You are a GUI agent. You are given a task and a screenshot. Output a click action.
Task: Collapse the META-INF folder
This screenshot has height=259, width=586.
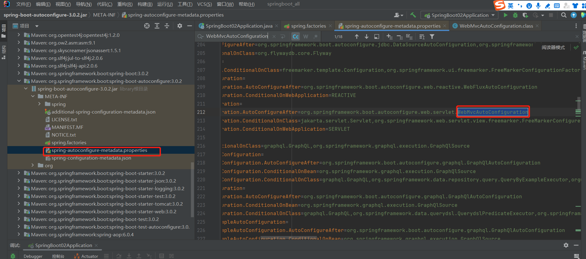[33, 96]
